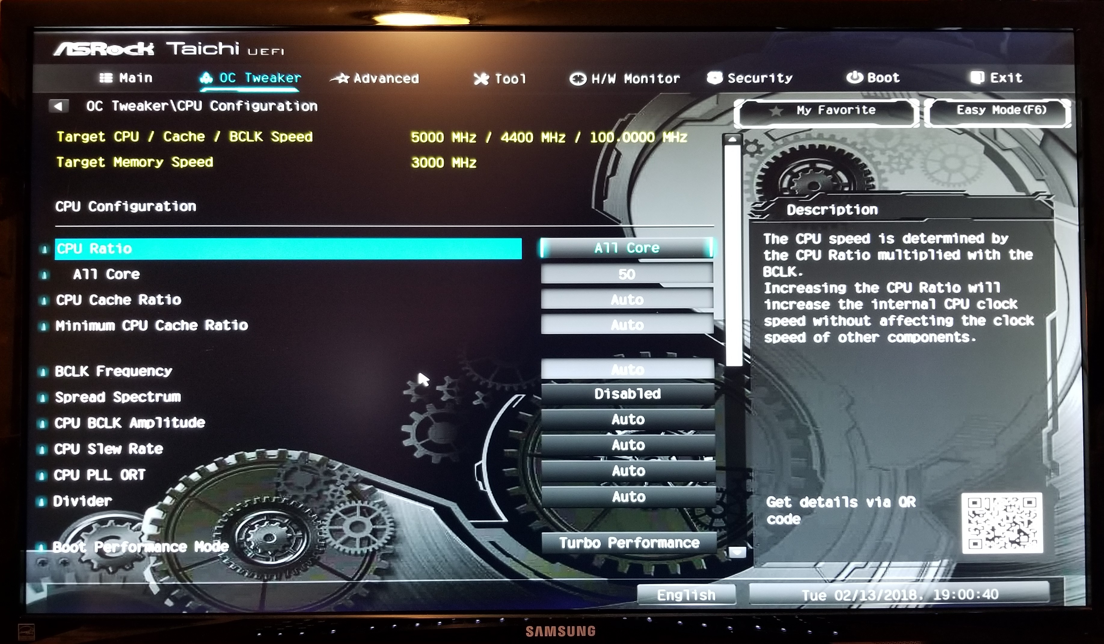This screenshot has height=644, width=1104.
Task: Click the back arrow beside OC Tweaker path
Action: (58, 106)
